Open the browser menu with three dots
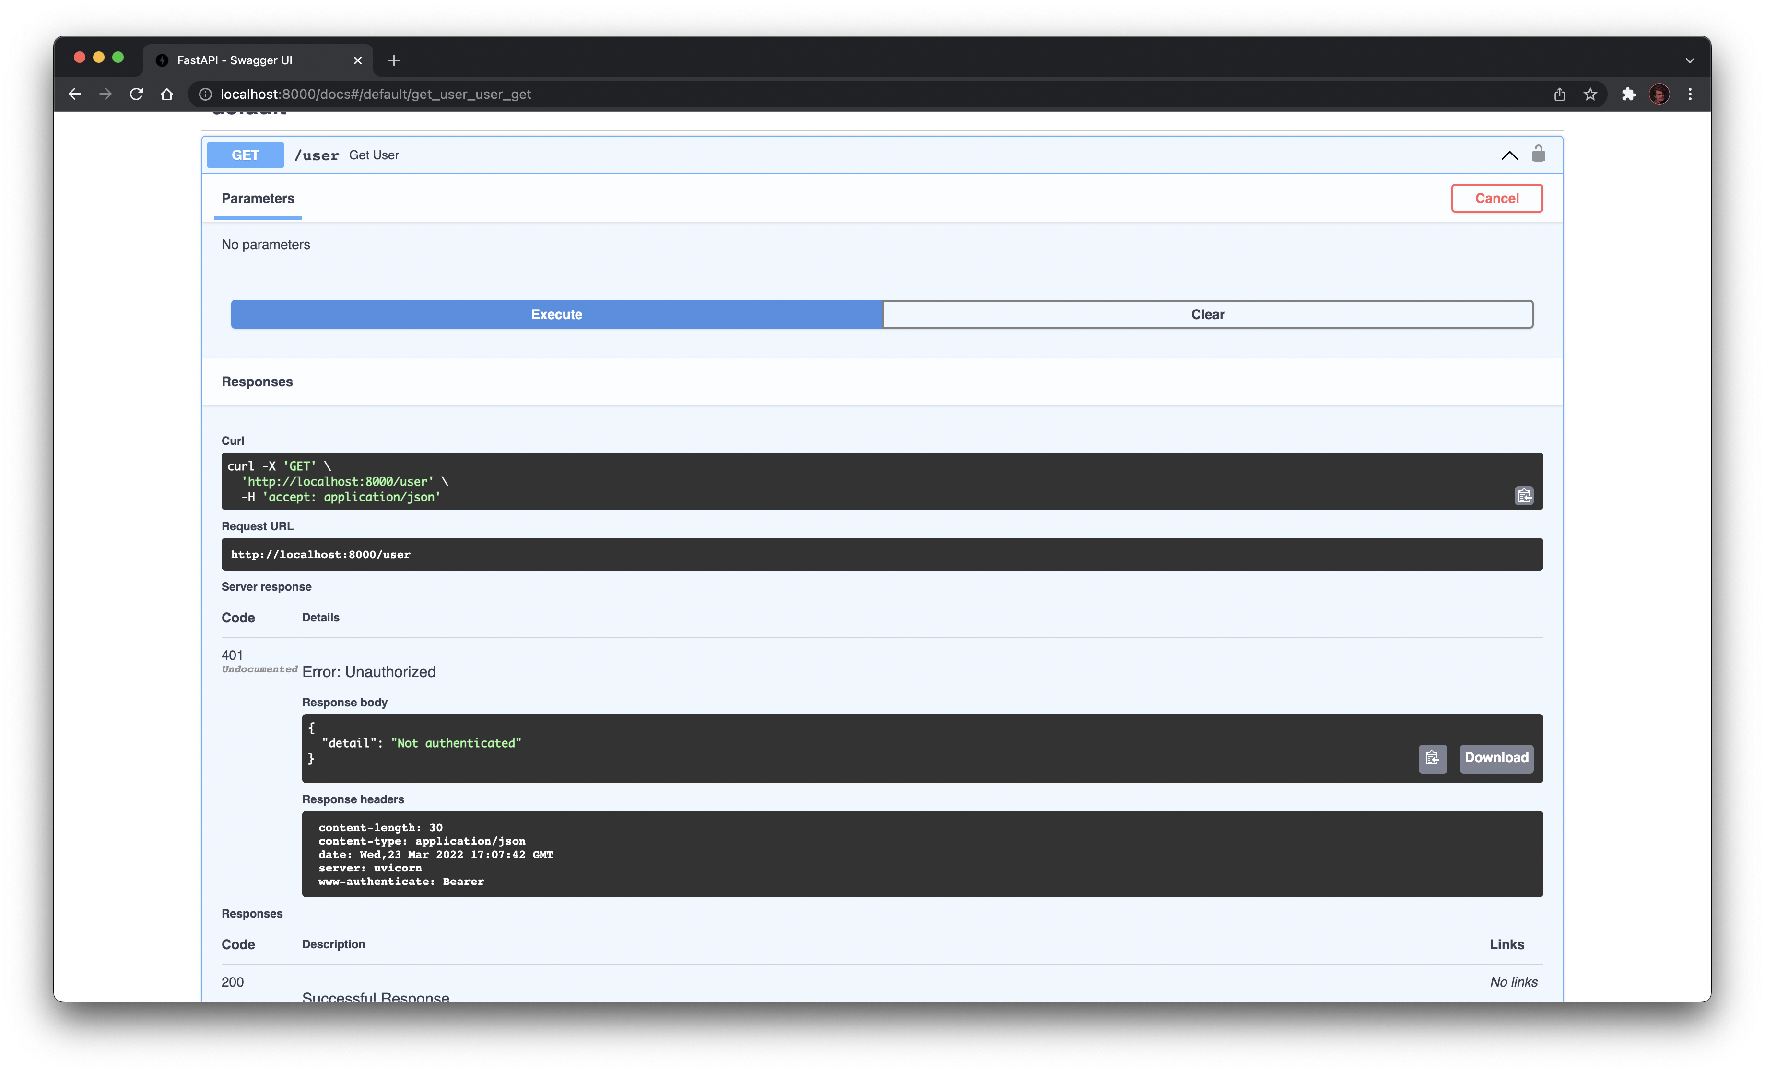1765x1073 pixels. 1690,94
